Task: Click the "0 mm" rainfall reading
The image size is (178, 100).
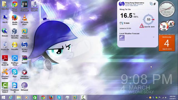Action: [127, 23]
